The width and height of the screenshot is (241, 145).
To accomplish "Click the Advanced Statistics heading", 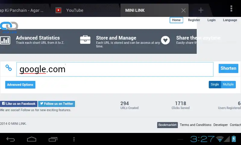I will tap(38, 38).
